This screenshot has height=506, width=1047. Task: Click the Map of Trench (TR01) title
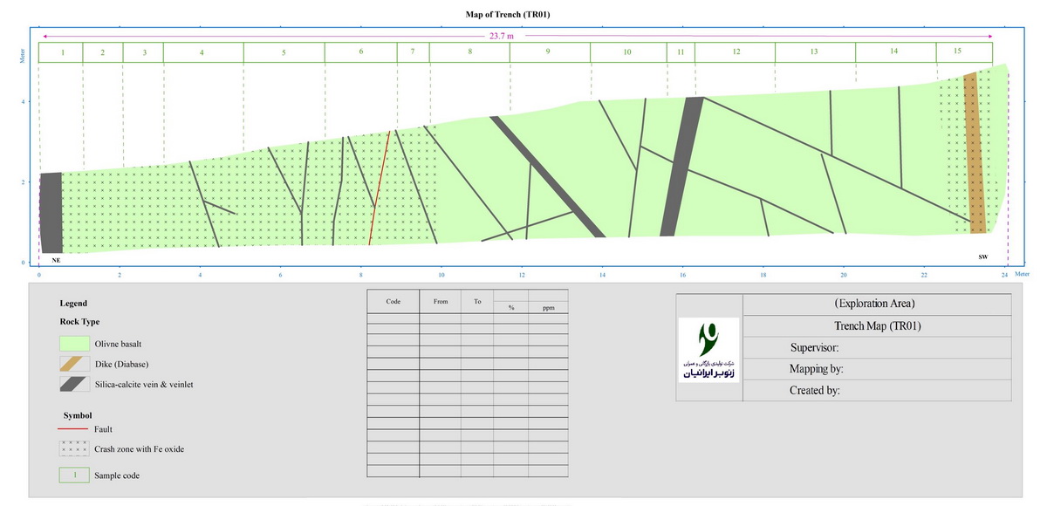pos(509,14)
